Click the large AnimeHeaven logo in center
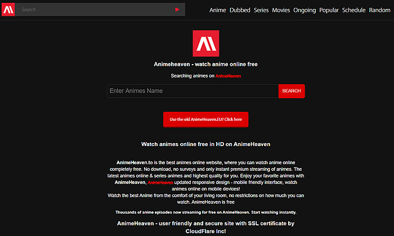394x236 pixels. pyautogui.click(x=206, y=43)
